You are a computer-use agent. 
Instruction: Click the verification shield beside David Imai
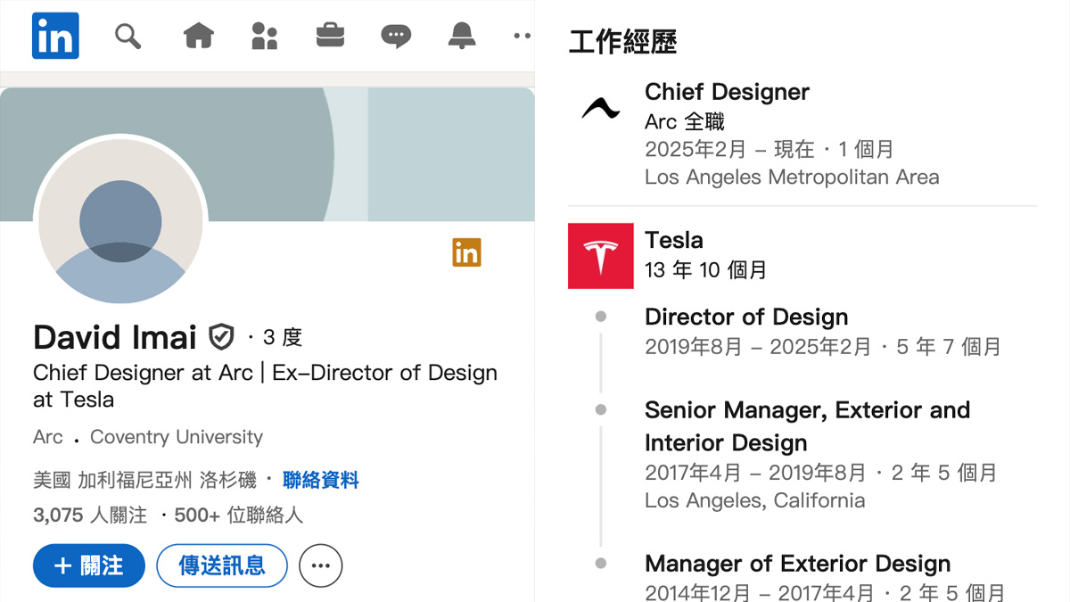[x=221, y=337]
